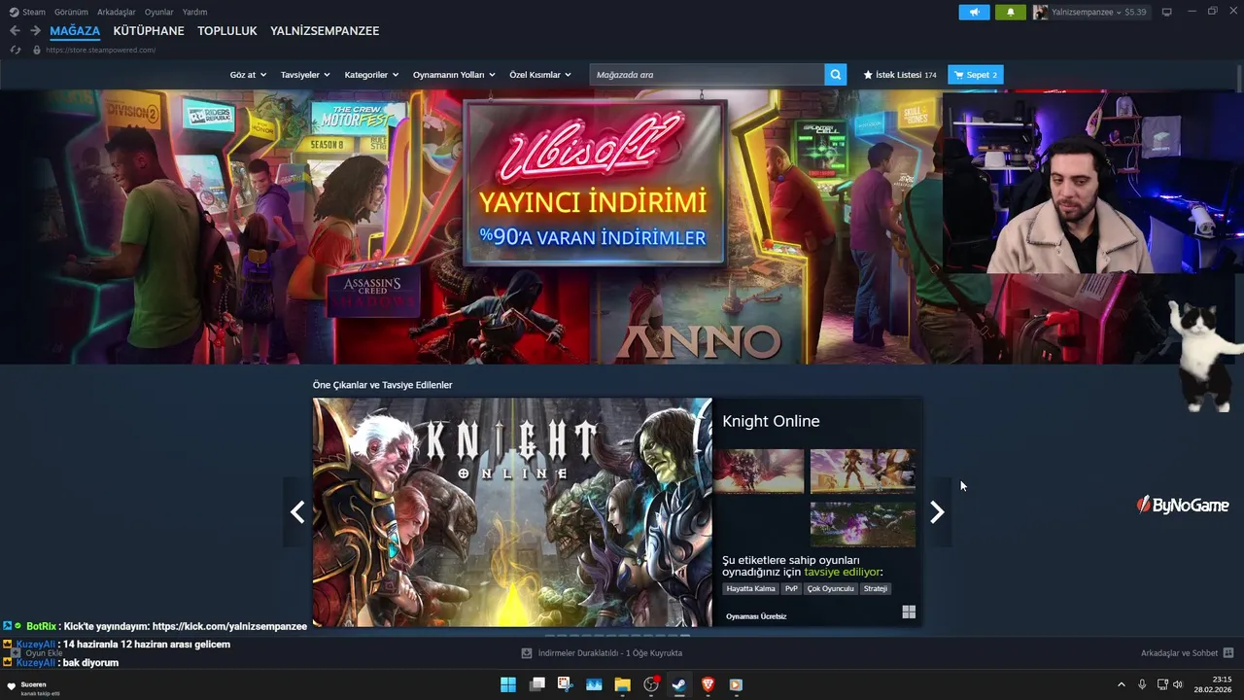
Task: Click the Hayatta Kalma tag
Action: [x=751, y=588]
